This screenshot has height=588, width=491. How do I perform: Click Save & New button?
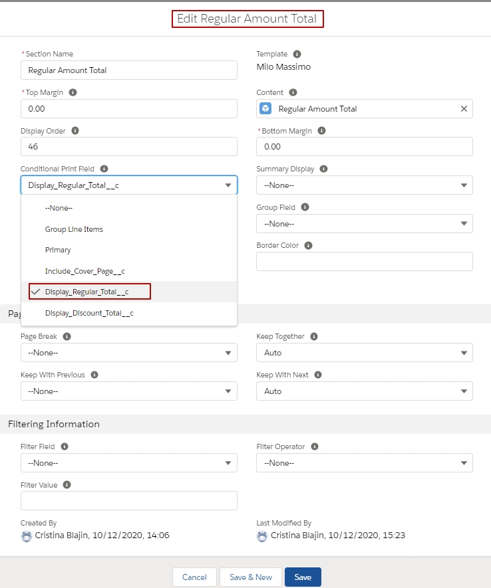tap(251, 577)
